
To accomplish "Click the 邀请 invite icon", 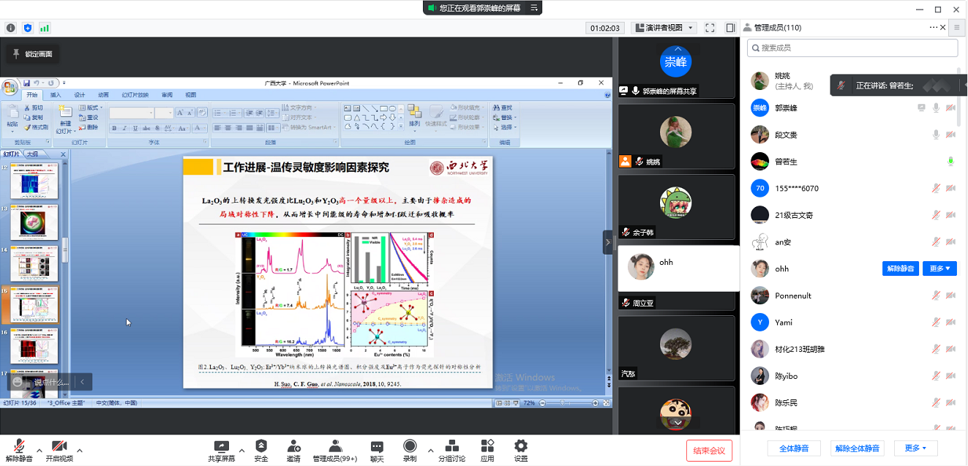I will [x=293, y=450].
